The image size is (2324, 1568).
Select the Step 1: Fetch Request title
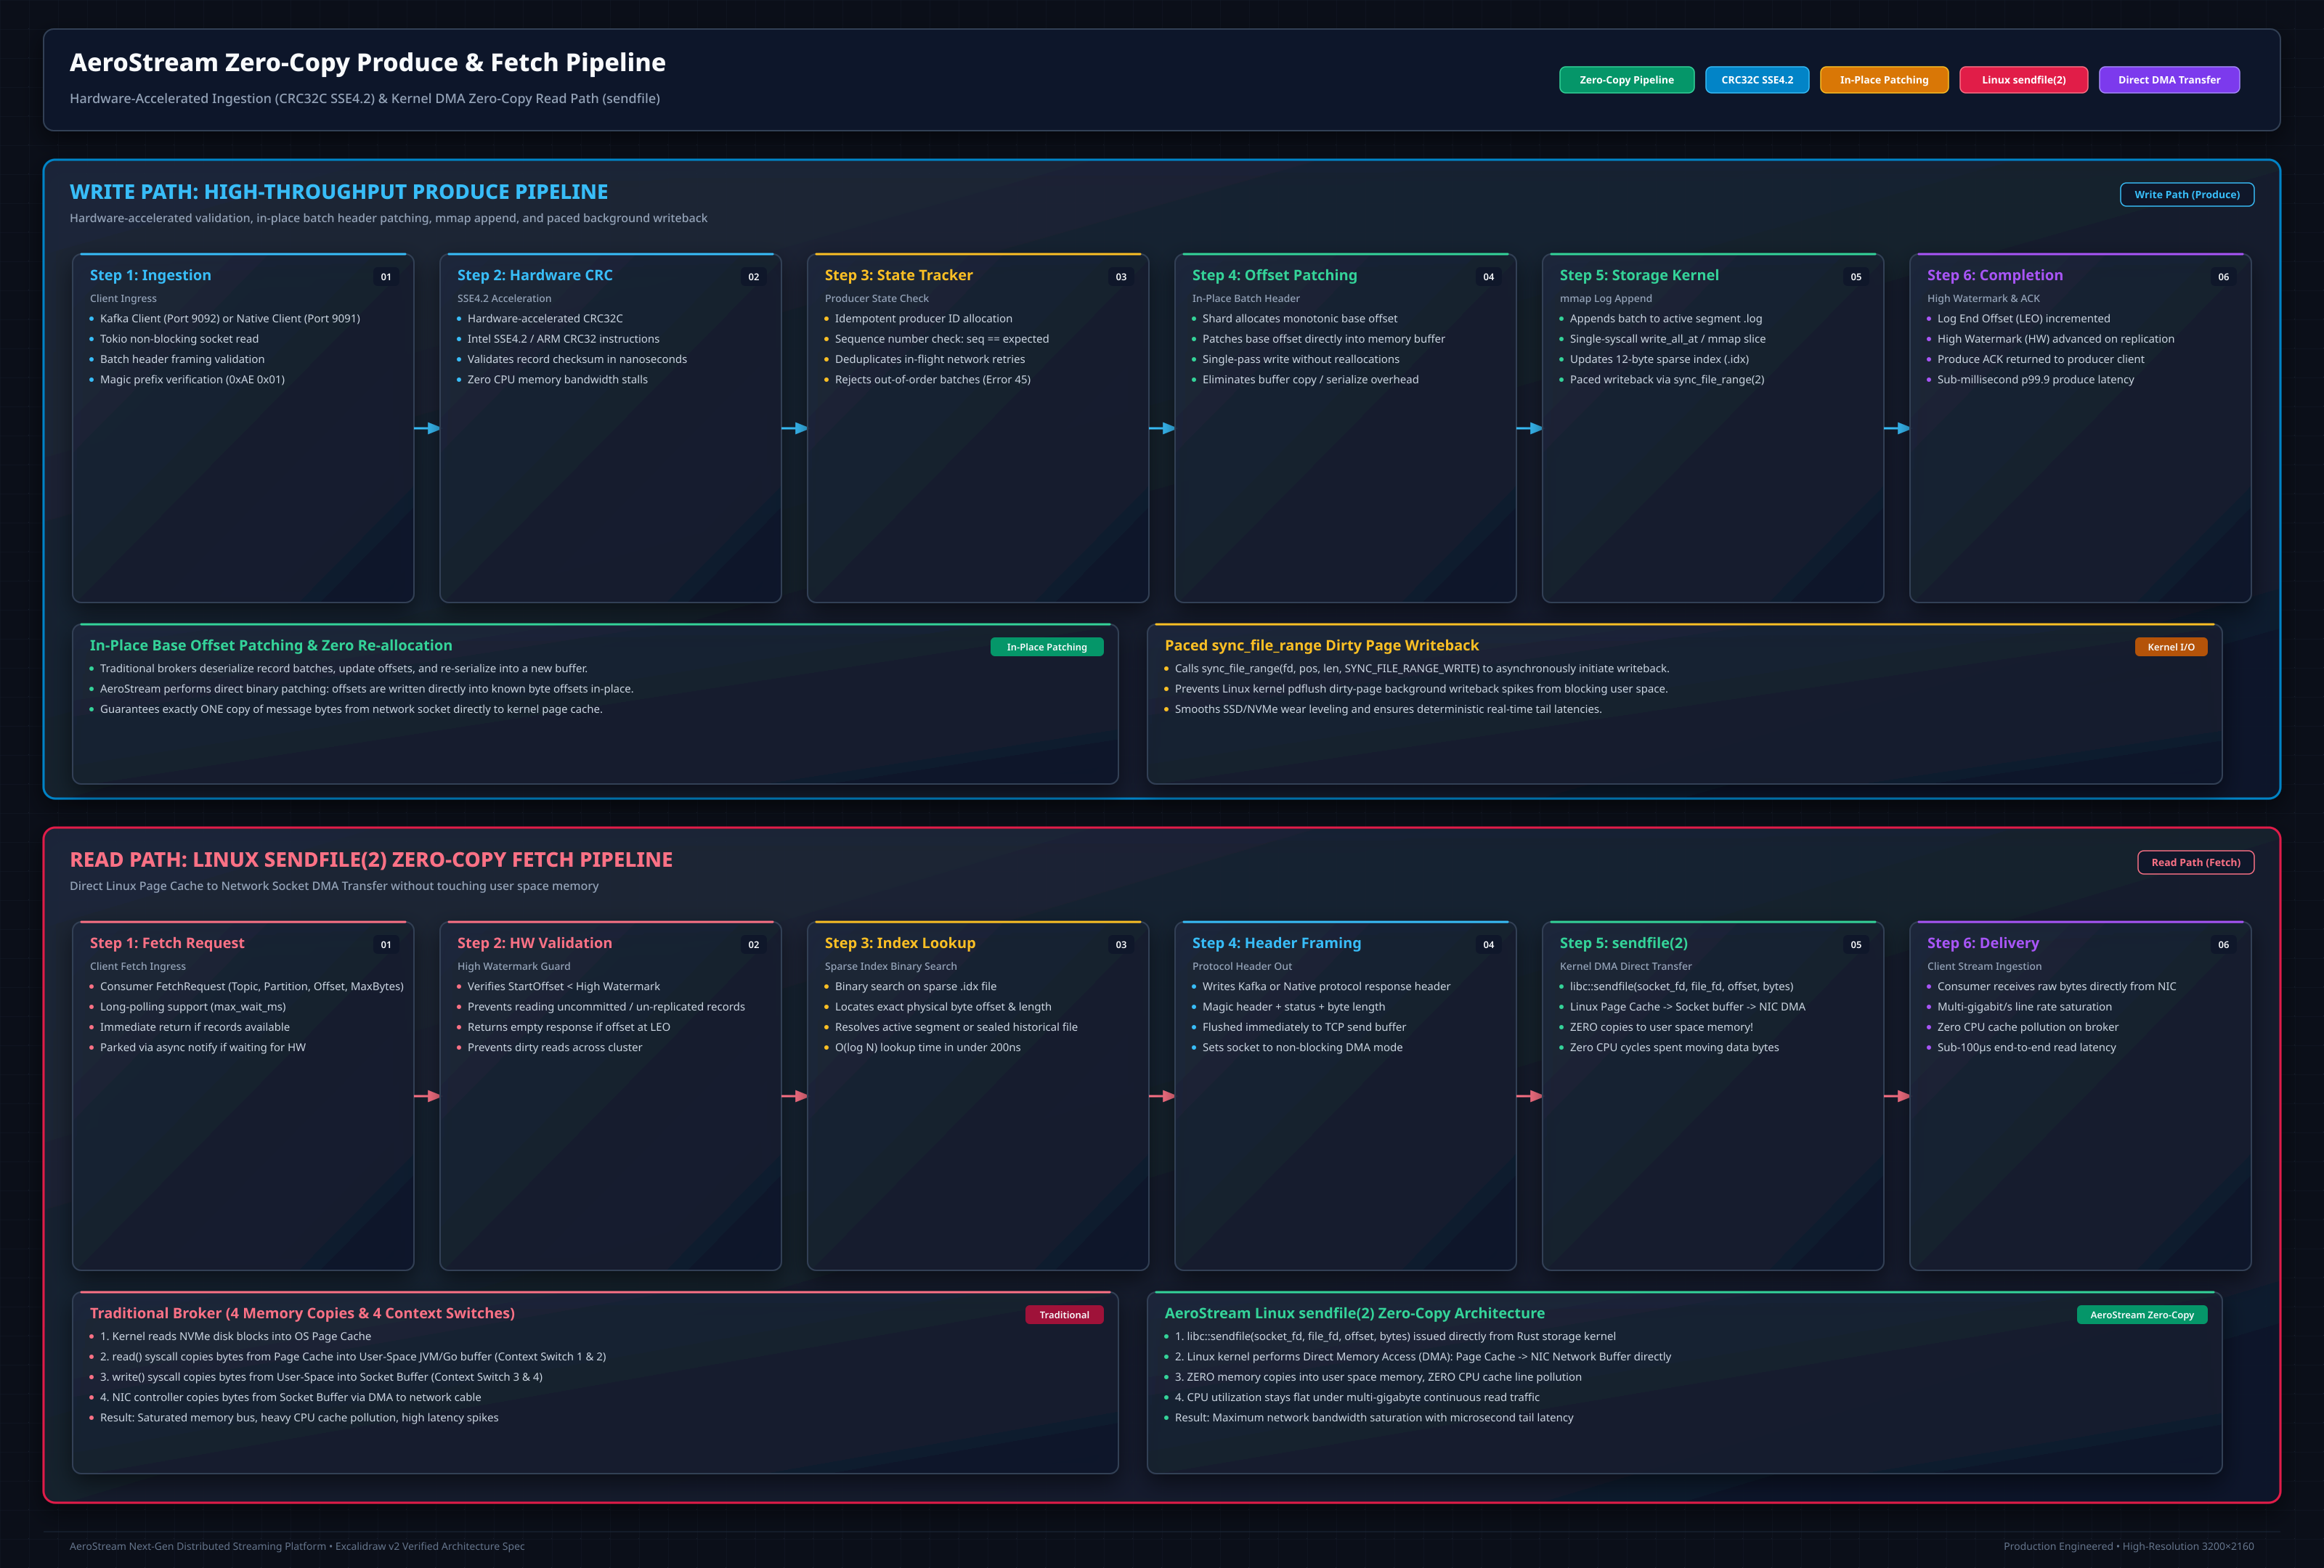coord(166,944)
